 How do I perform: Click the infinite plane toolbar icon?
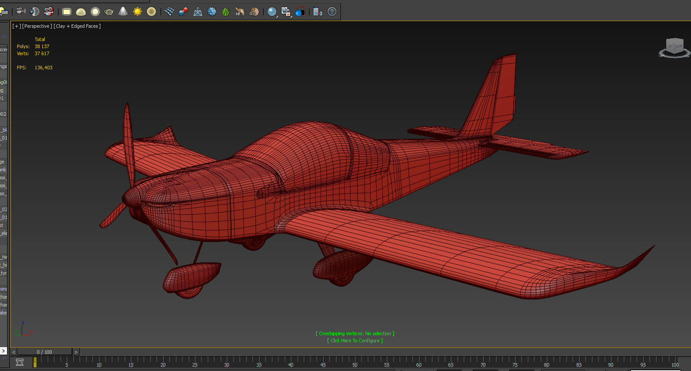tap(198, 11)
